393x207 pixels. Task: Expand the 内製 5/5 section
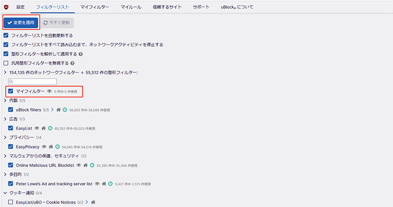tap(5, 101)
